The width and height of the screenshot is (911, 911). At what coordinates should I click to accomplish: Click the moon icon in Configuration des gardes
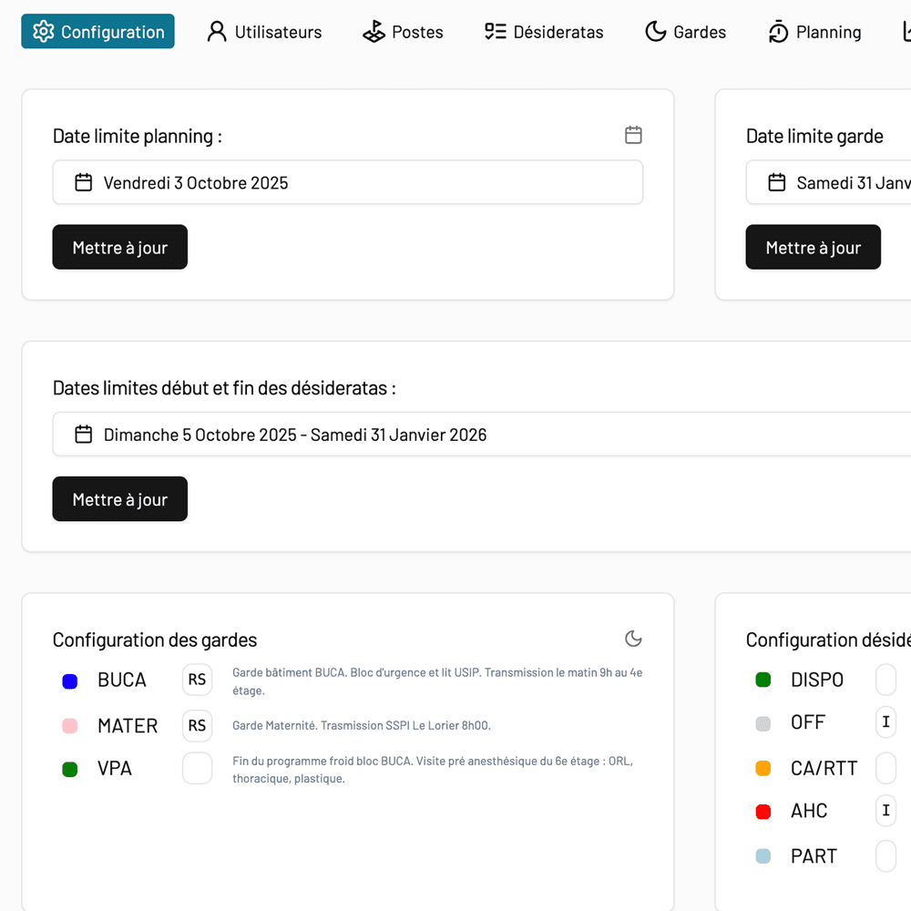[633, 639]
